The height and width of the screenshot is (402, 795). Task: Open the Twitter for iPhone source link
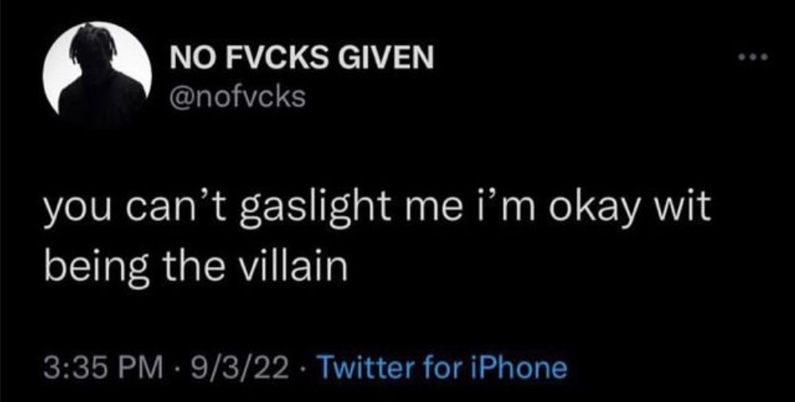tap(441, 368)
